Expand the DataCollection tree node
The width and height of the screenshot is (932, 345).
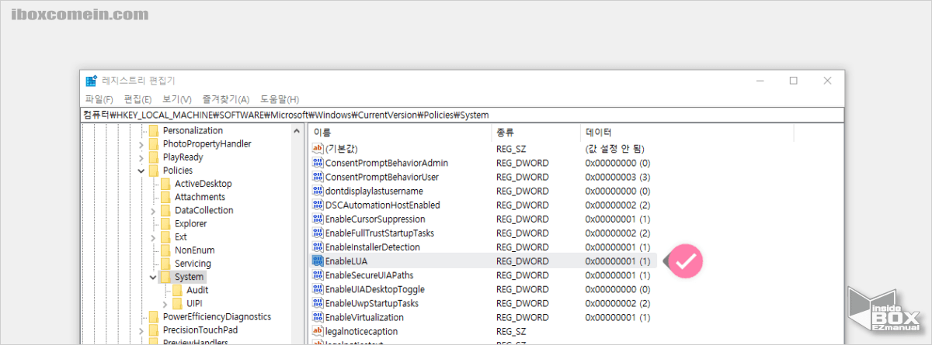[x=152, y=211]
